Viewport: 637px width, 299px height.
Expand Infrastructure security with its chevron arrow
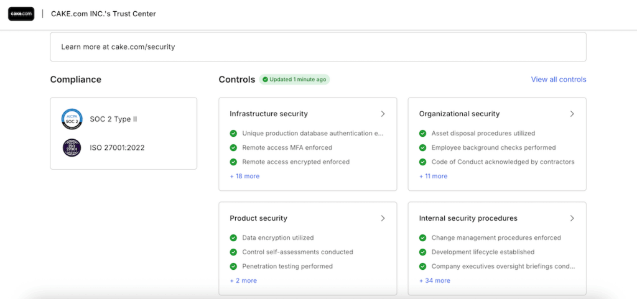click(383, 114)
